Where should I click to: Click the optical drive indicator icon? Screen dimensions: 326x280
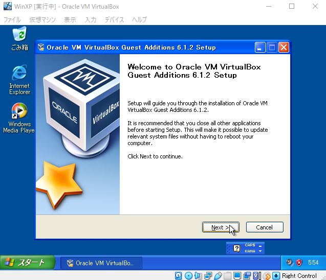coord(188,275)
